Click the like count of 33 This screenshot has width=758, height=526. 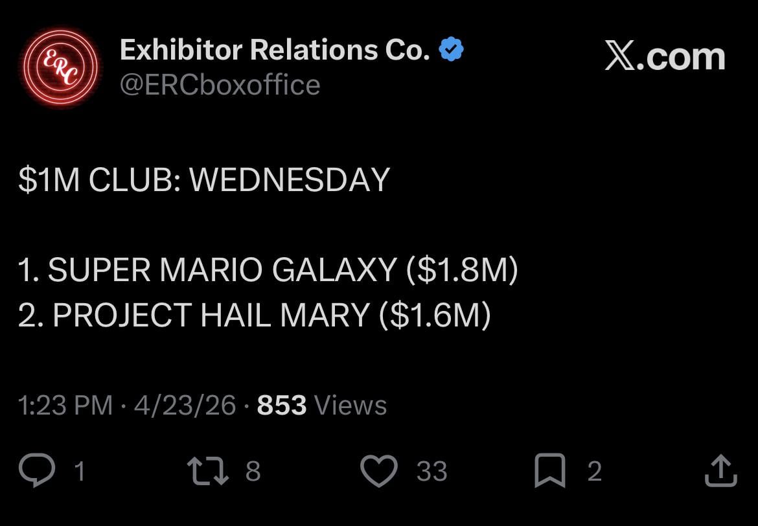[431, 472]
